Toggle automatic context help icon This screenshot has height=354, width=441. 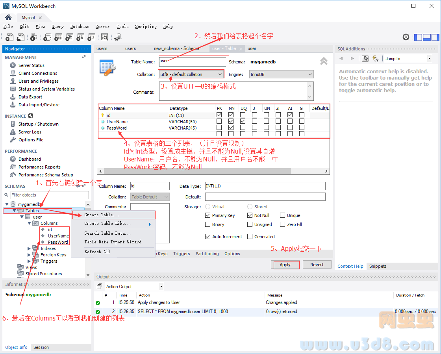click(376, 59)
